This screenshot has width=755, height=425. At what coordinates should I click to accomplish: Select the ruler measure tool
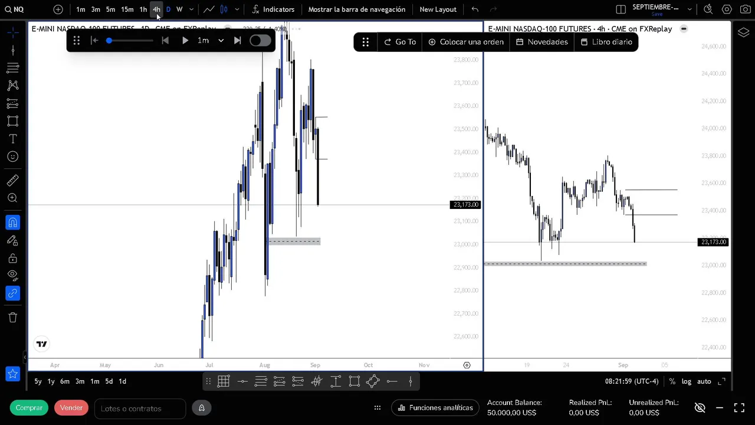[x=12, y=181]
